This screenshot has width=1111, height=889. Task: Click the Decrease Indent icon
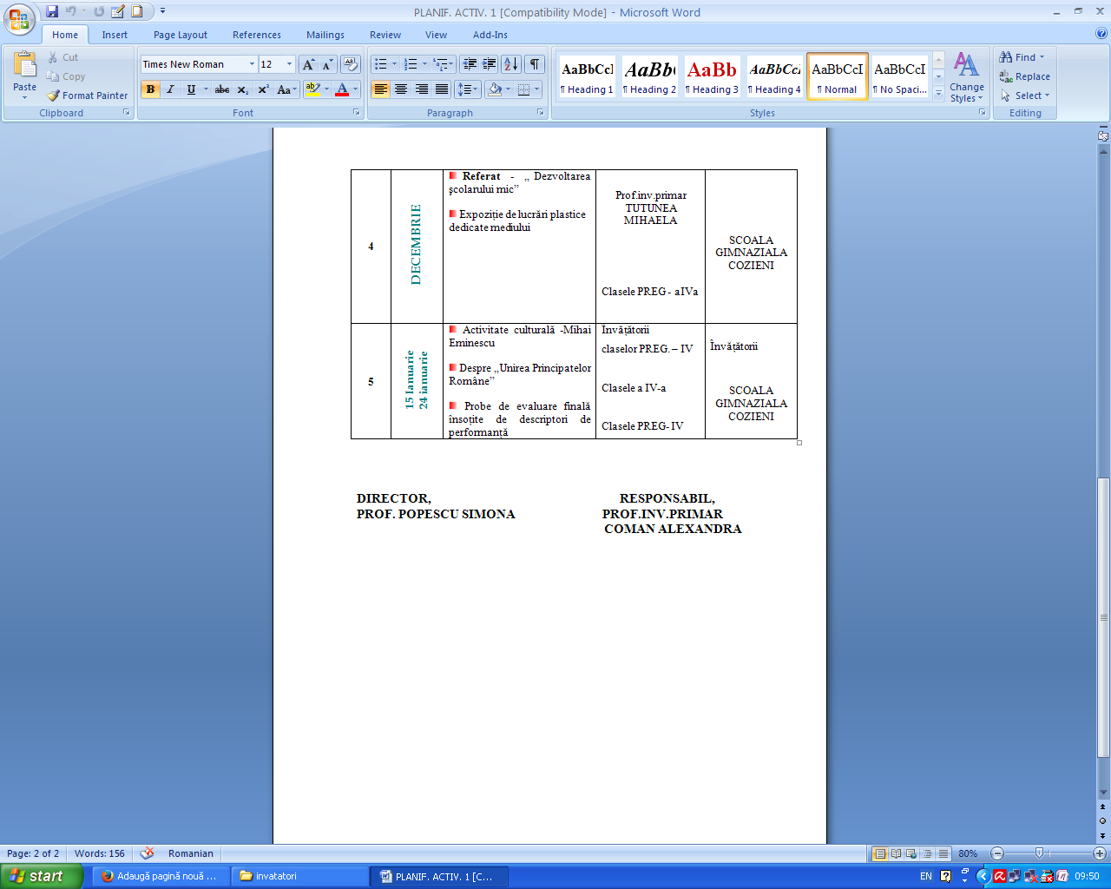[x=470, y=64]
